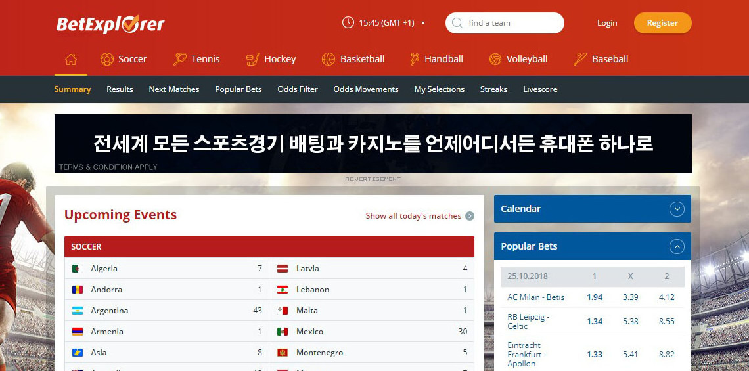Click the BetExplorer logo
Viewport: 749px width, 371px height.
pyautogui.click(x=110, y=24)
